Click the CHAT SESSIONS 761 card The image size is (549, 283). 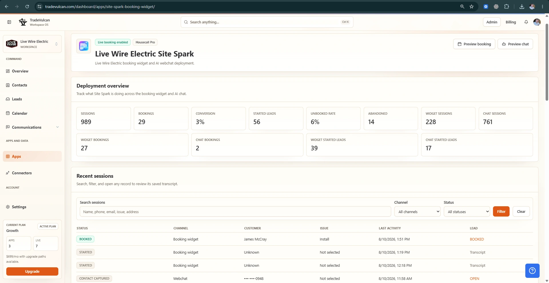click(x=506, y=118)
